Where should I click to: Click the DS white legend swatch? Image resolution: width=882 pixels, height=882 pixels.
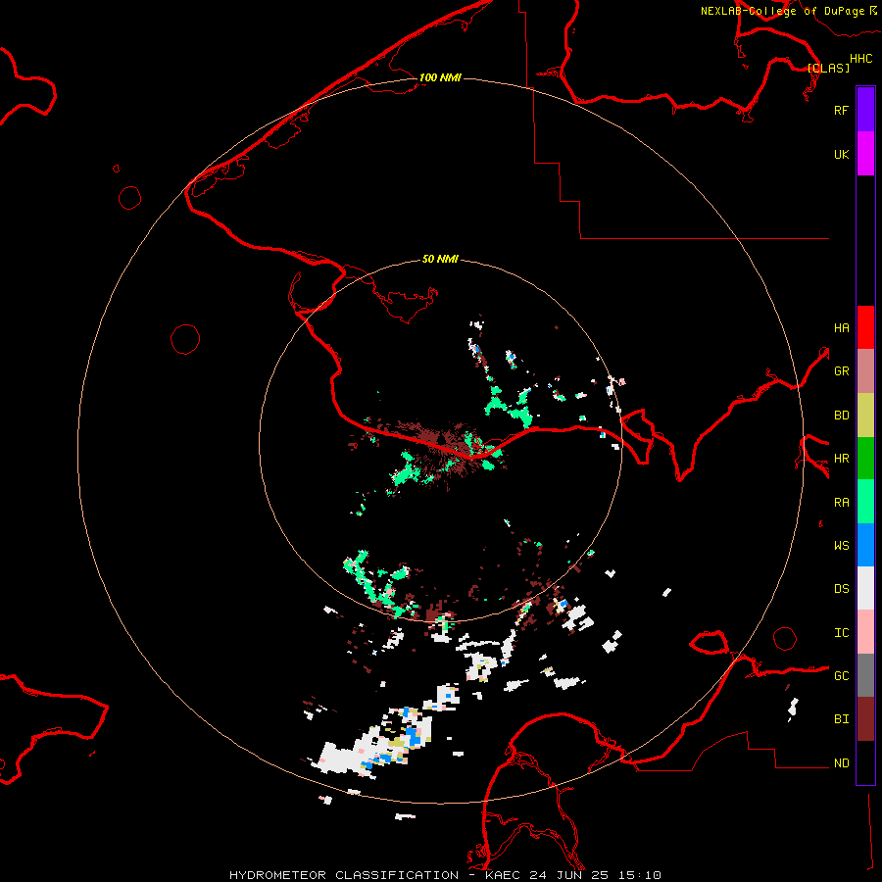pyautogui.click(x=865, y=588)
